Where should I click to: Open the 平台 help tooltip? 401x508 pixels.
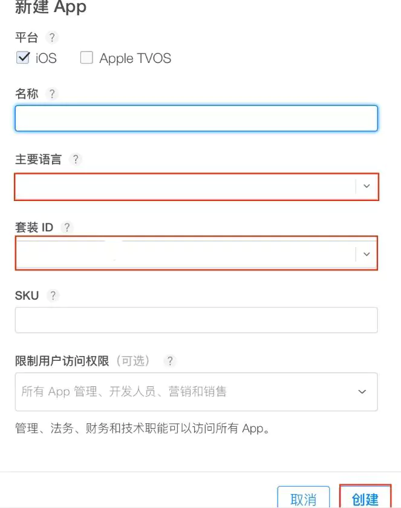[x=52, y=38]
